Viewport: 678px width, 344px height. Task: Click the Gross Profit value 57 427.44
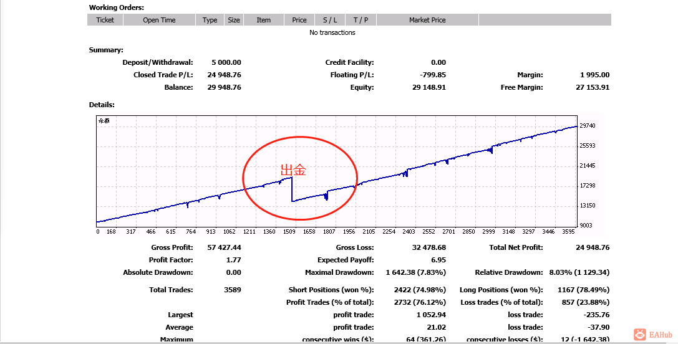coord(224,247)
